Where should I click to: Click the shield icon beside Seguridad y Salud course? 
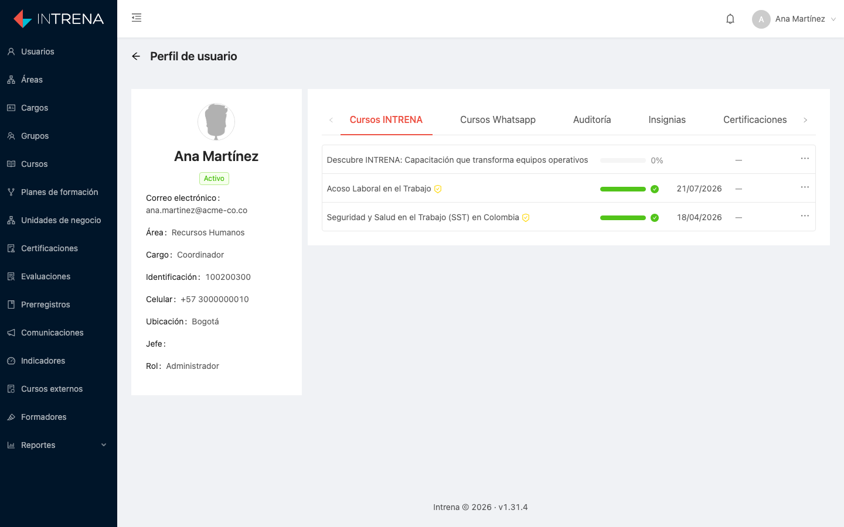click(526, 217)
